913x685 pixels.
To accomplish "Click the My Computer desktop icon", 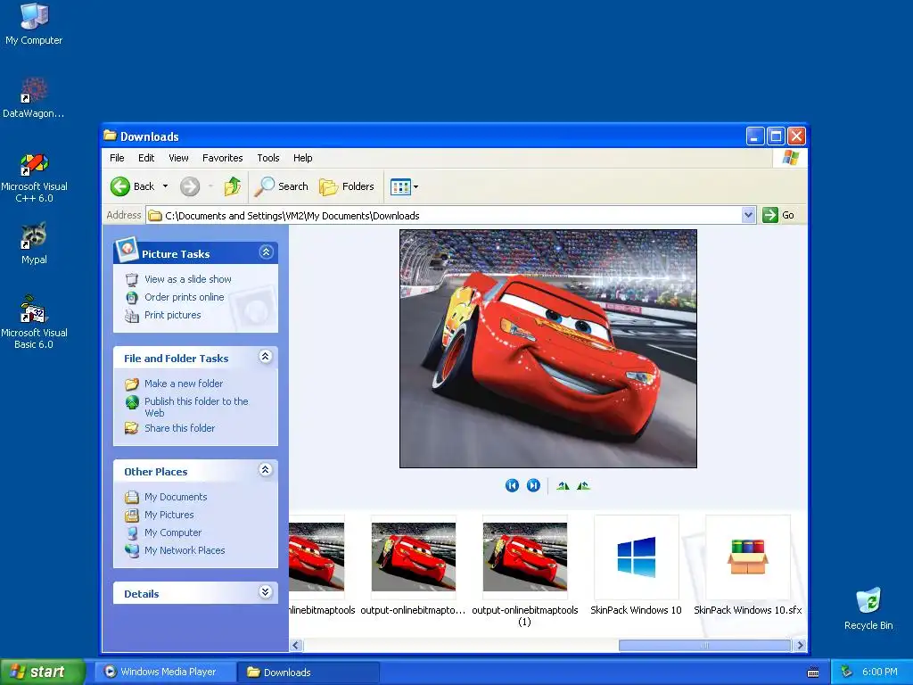I will click(34, 24).
